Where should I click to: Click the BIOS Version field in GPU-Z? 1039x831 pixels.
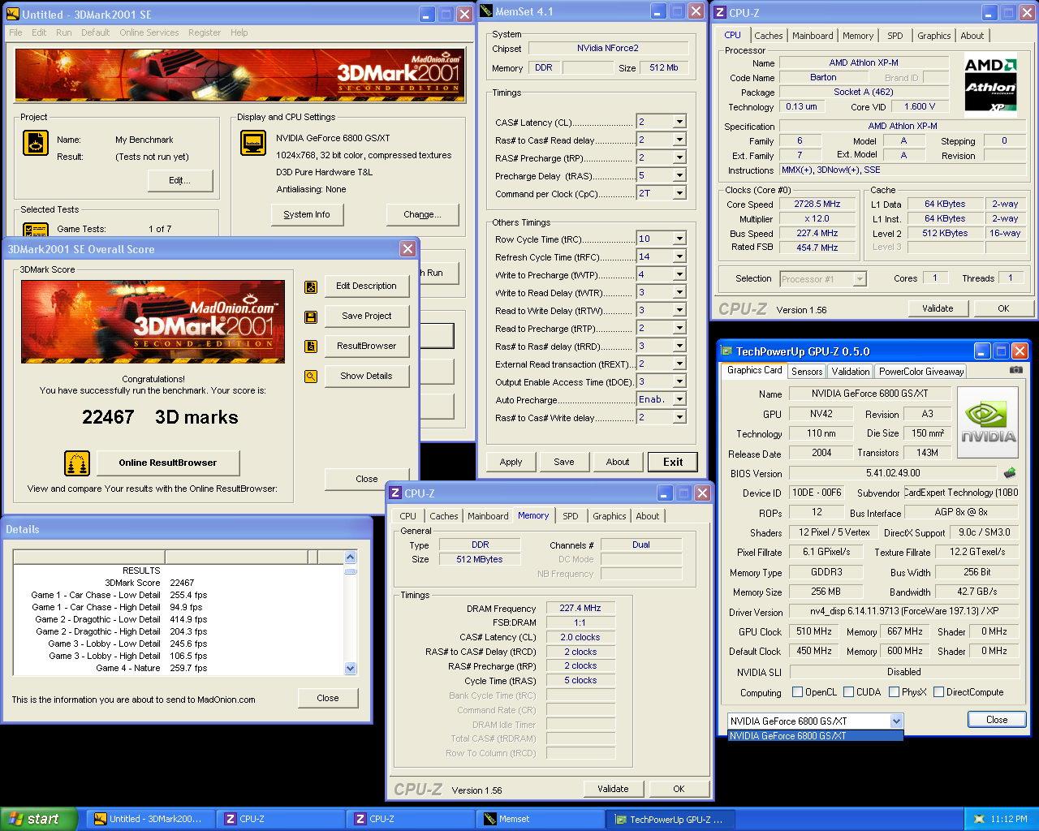(x=893, y=473)
